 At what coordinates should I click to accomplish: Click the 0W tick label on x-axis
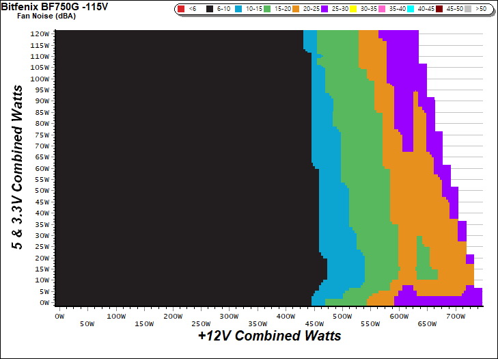(59, 317)
